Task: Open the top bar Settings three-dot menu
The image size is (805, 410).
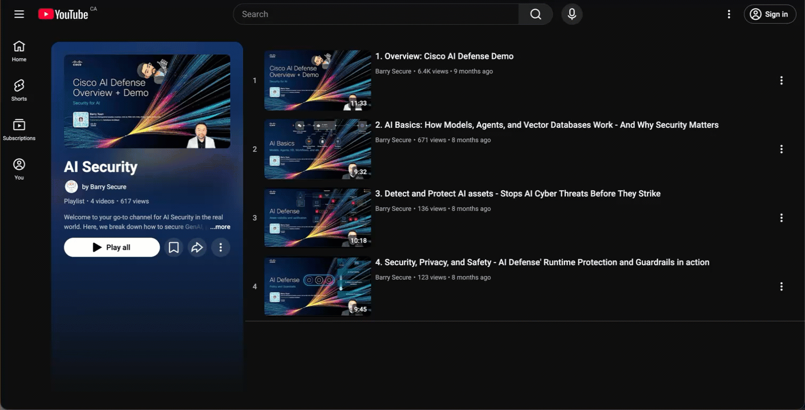Action: coord(729,14)
